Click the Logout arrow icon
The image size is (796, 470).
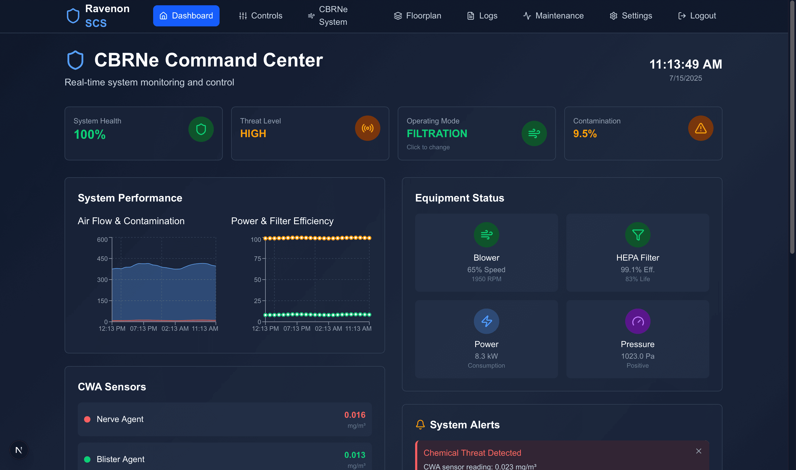click(682, 16)
